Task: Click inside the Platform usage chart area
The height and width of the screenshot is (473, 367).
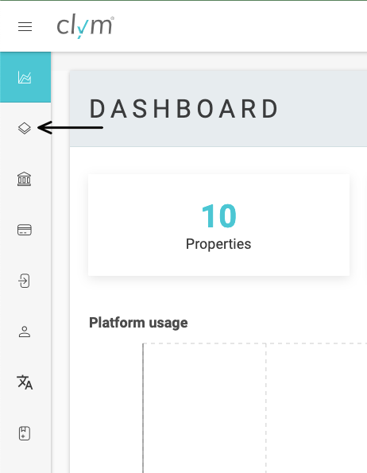Action: tap(255, 408)
